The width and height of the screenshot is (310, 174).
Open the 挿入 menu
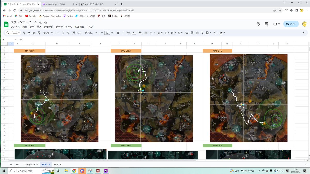[x=39, y=27]
